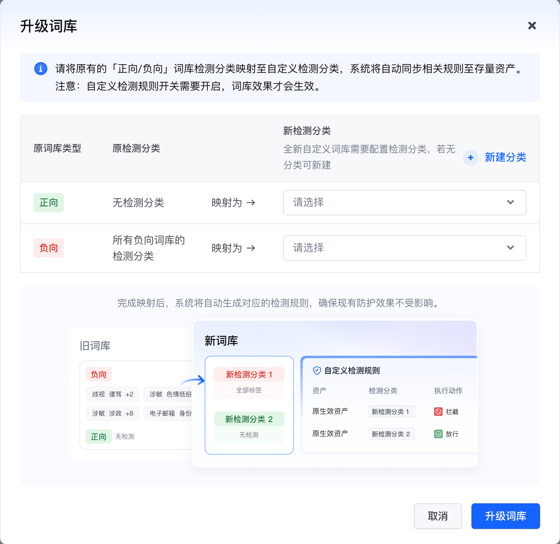
Task: Click the 涉敏 涉政 +8 tag
Action: [x=113, y=413]
